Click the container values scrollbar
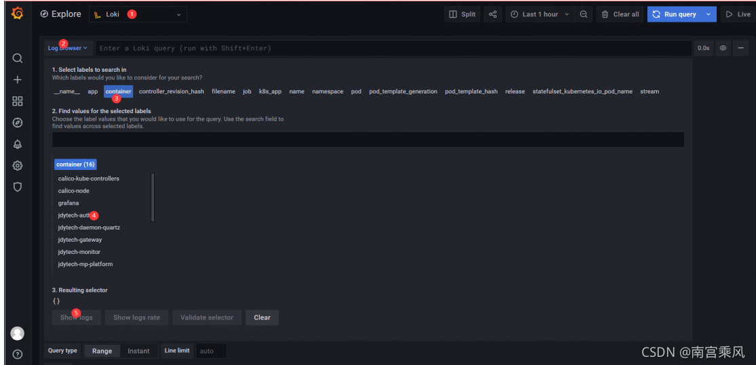 [x=153, y=197]
